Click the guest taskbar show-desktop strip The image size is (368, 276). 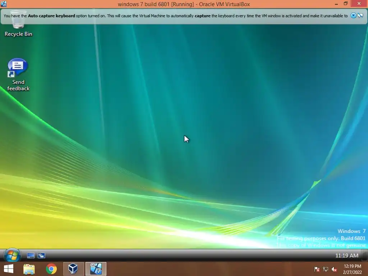tap(364, 256)
